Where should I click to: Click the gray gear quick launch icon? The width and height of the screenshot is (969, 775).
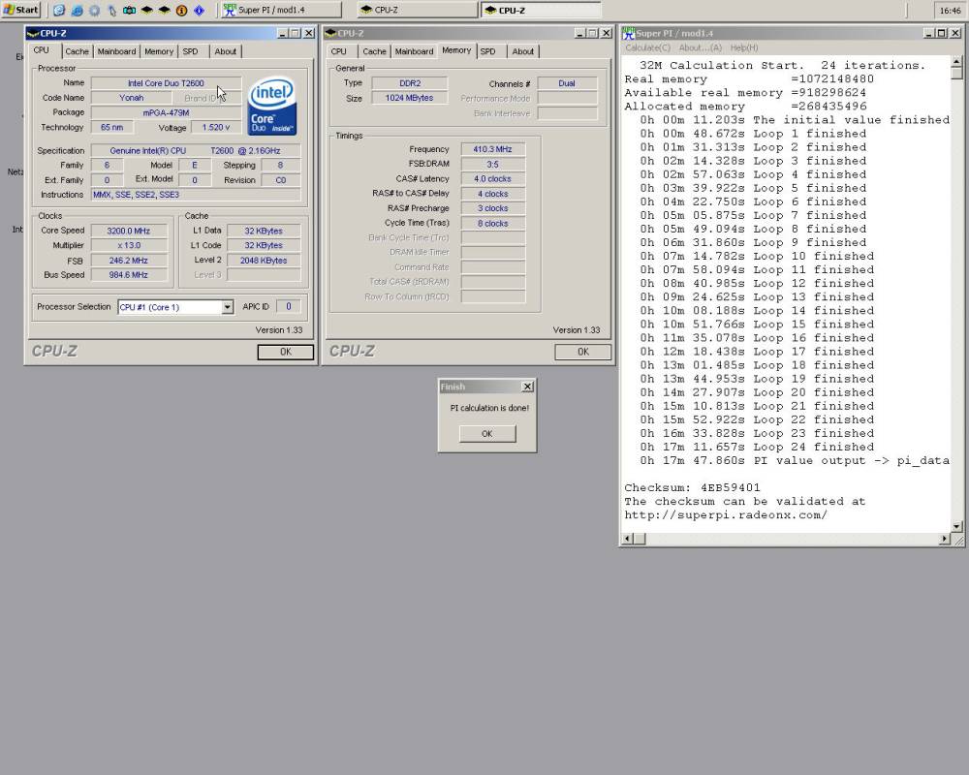(x=94, y=11)
